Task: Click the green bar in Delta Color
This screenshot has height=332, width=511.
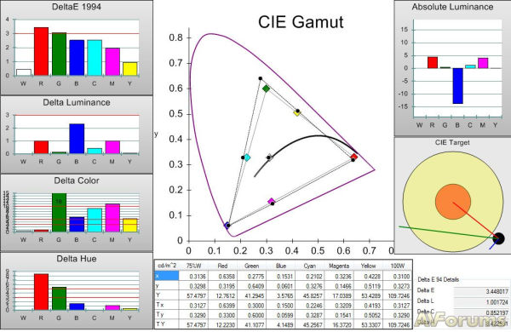Action: (x=59, y=213)
